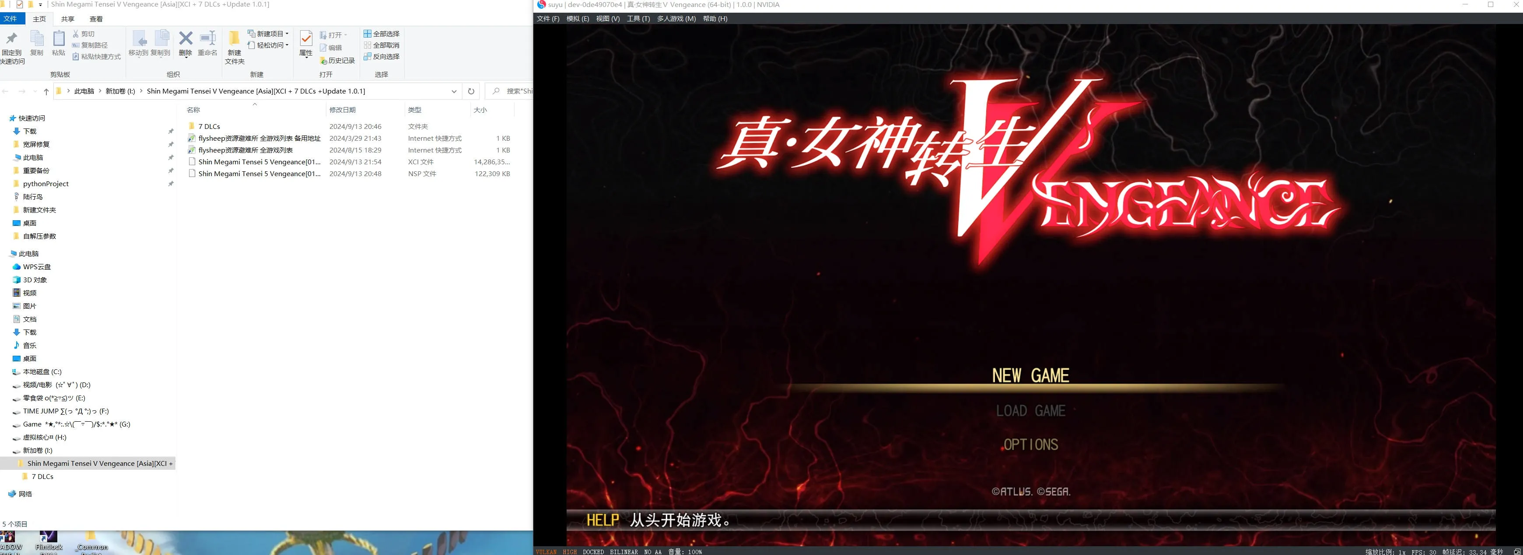
Task: Click the Up one level arrow
Action: pyautogui.click(x=46, y=91)
